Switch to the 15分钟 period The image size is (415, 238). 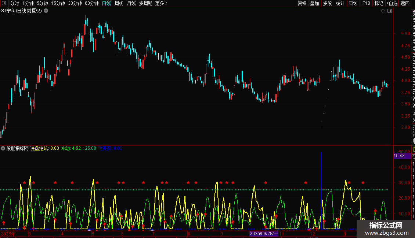[58, 3]
